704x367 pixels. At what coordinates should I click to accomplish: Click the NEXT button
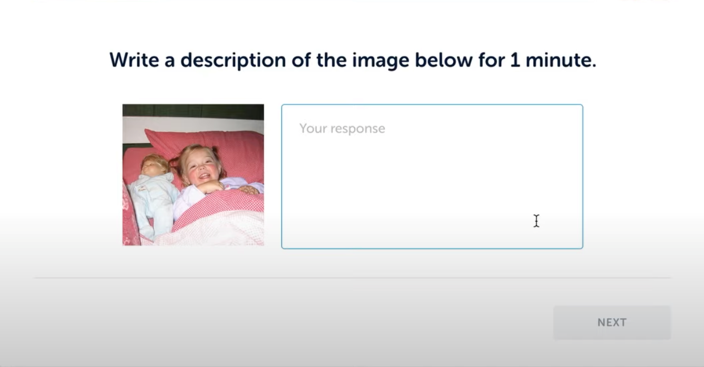[x=612, y=322]
